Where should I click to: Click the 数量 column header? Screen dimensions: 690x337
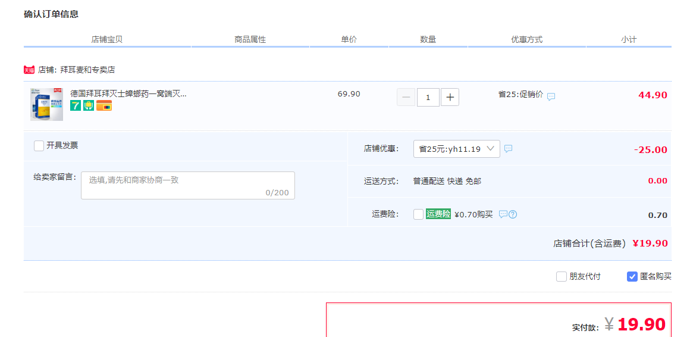coord(428,40)
